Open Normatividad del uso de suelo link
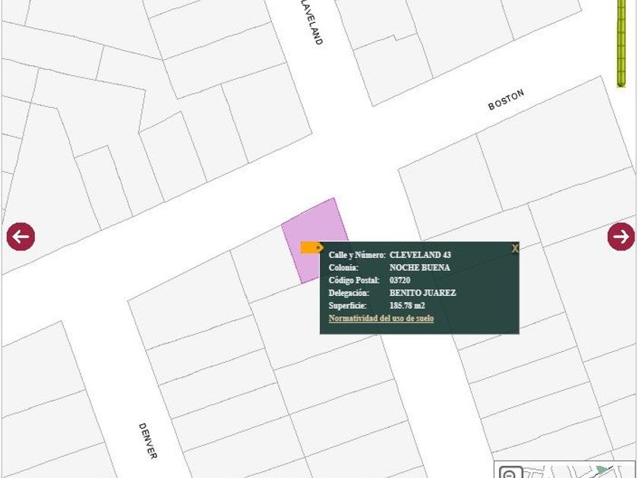The image size is (638, 478). coord(381,318)
